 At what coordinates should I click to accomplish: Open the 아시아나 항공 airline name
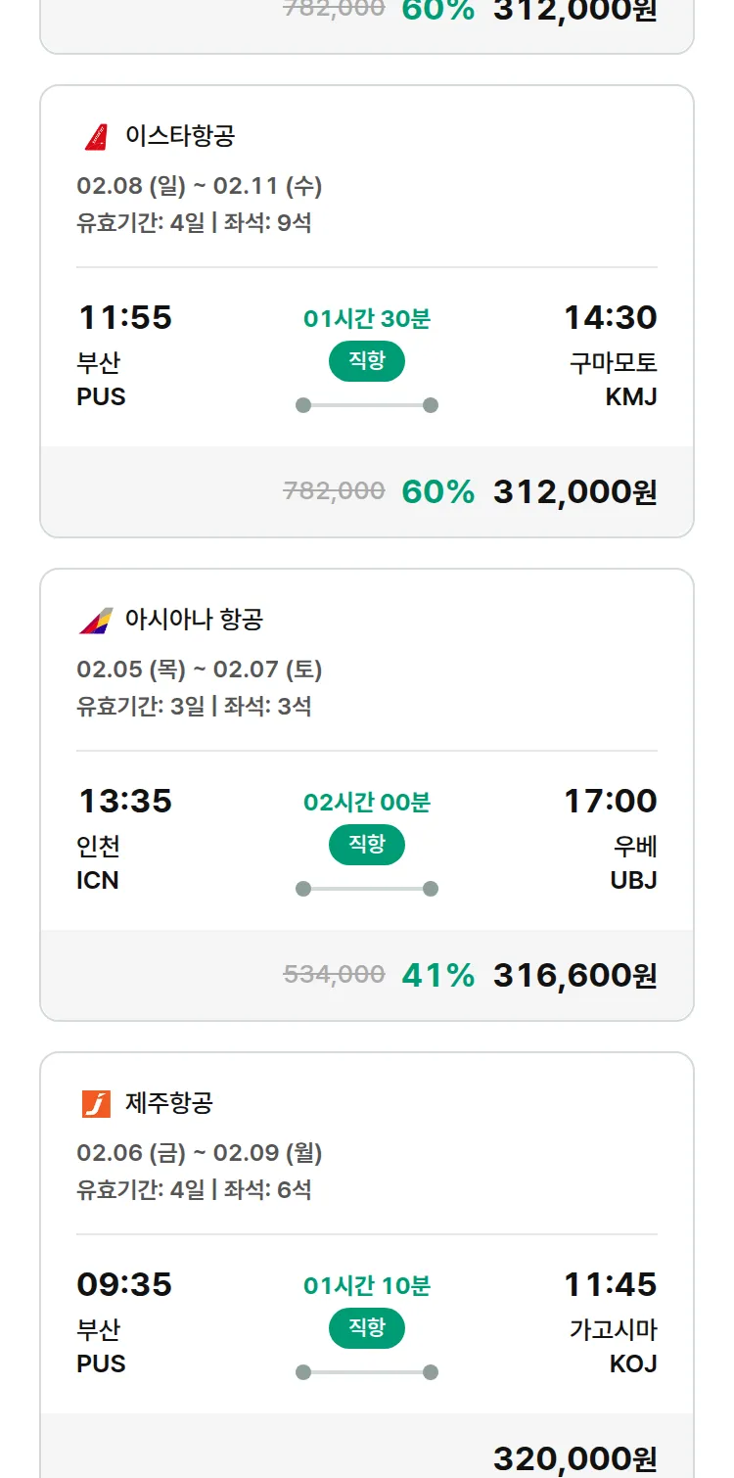194,620
